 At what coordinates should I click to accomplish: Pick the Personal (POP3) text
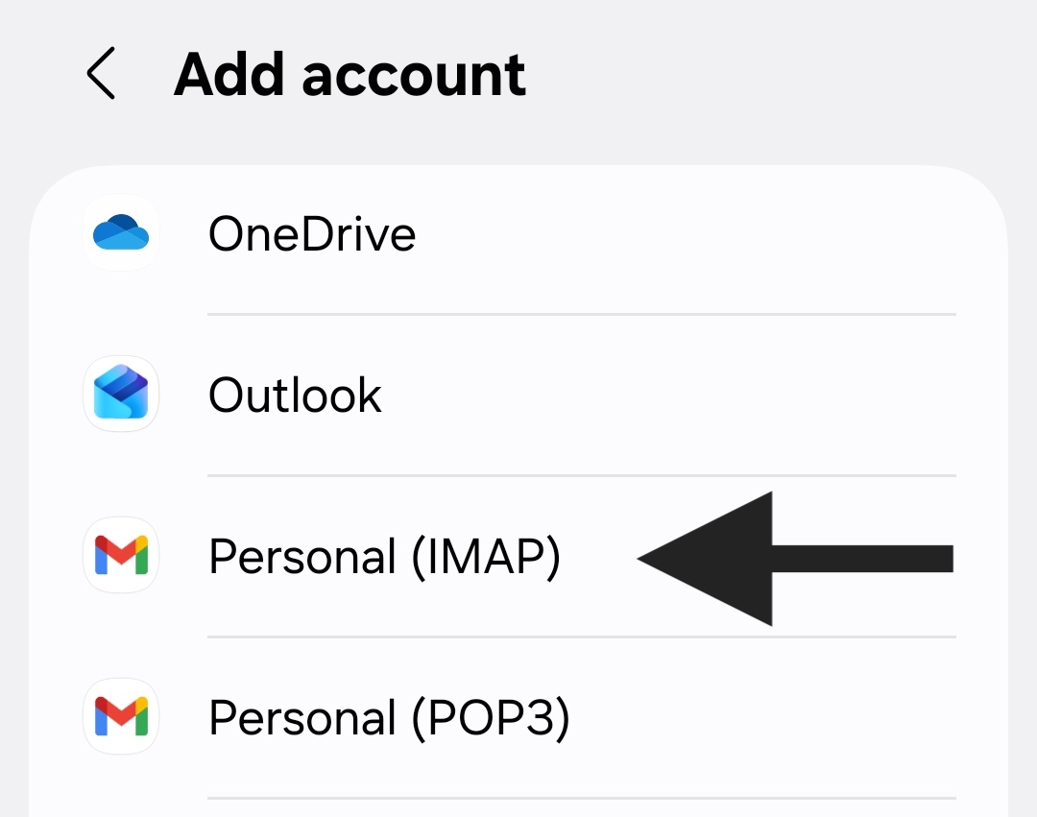coord(389,718)
